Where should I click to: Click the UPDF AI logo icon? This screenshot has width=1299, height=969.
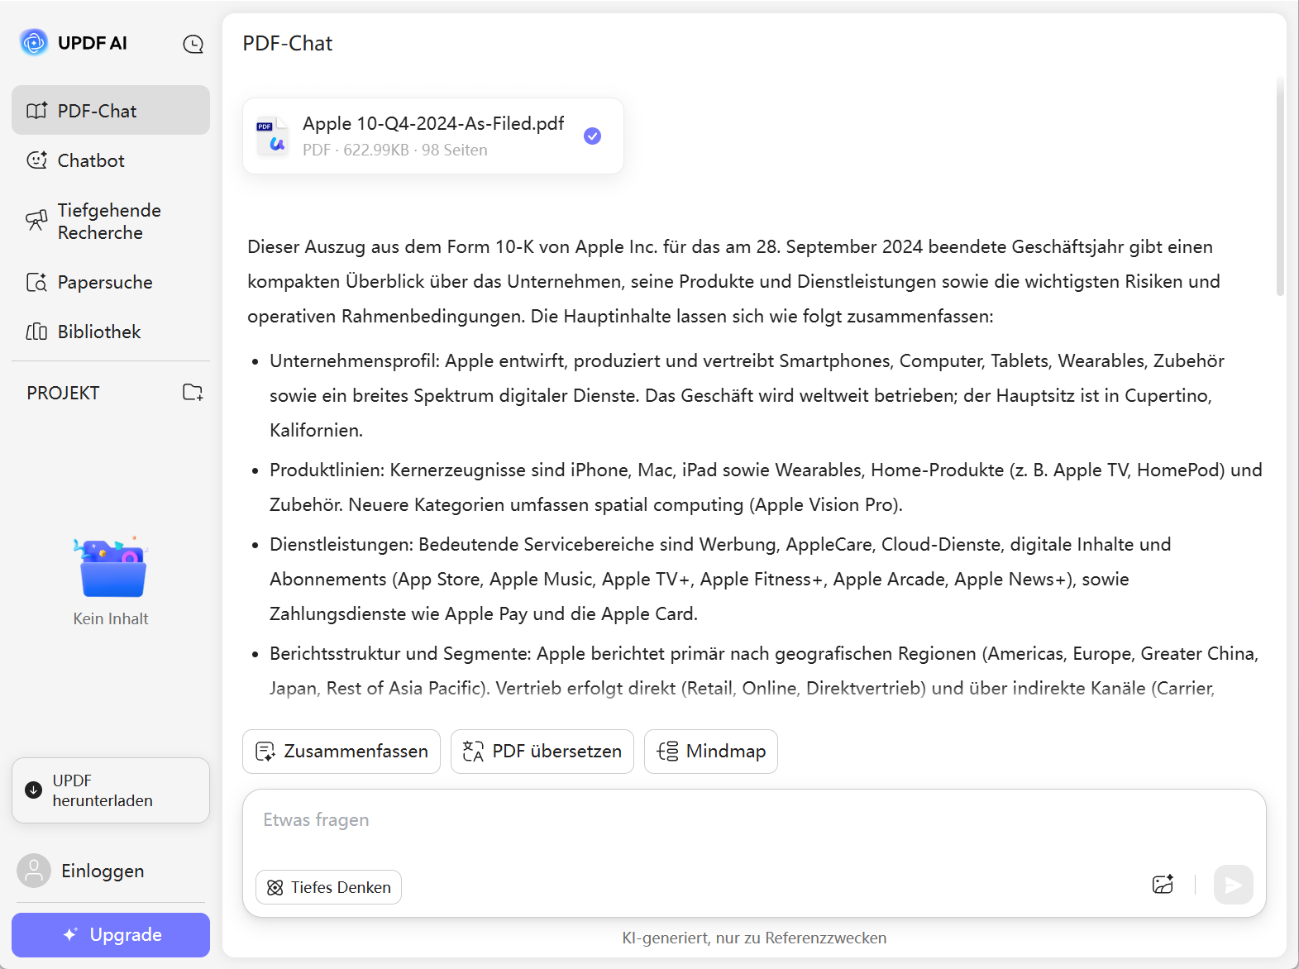coord(34,42)
